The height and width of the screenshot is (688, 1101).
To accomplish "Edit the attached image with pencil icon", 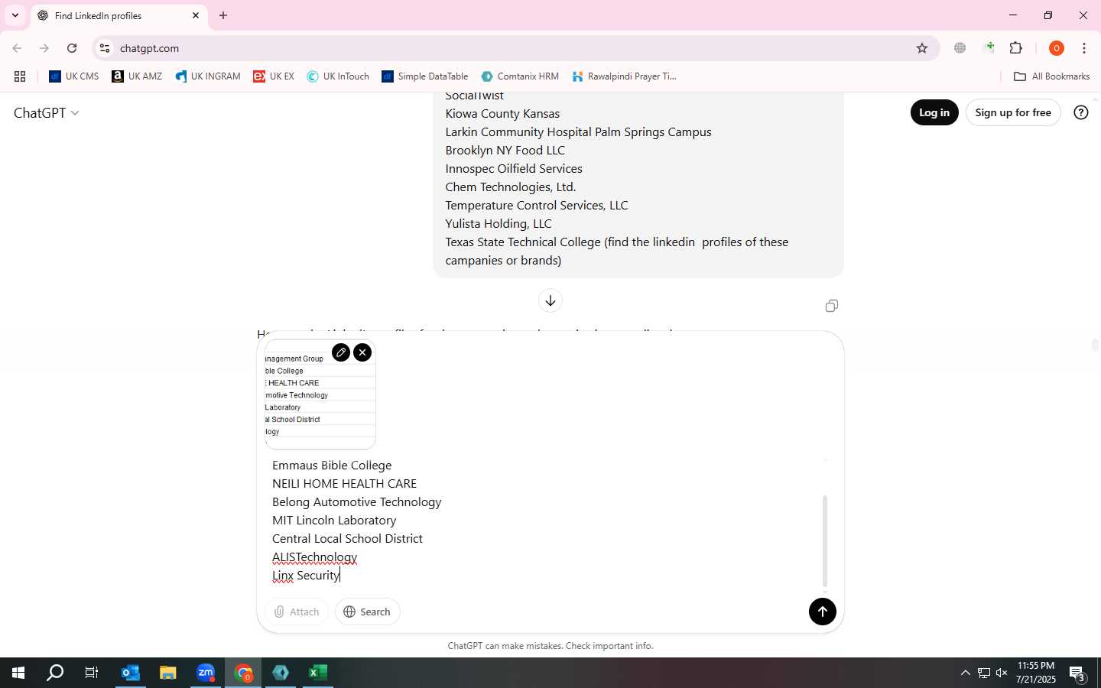I will 341,352.
